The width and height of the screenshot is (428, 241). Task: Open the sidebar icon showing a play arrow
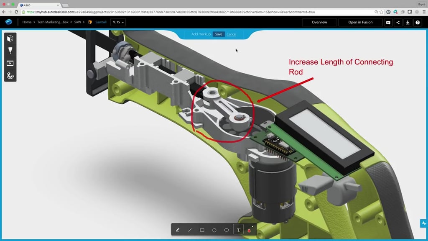click(x=10, y=63)
